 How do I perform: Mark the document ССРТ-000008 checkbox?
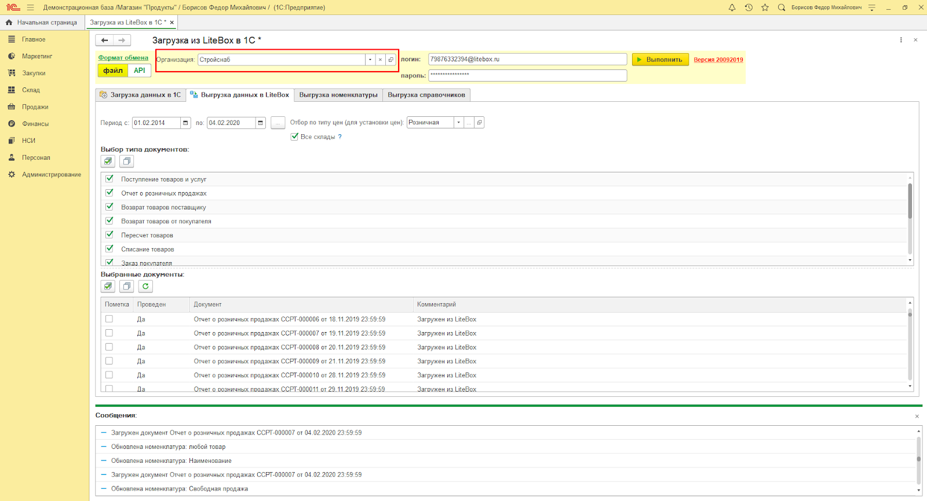pyautogui.click(x=109, y=347)
